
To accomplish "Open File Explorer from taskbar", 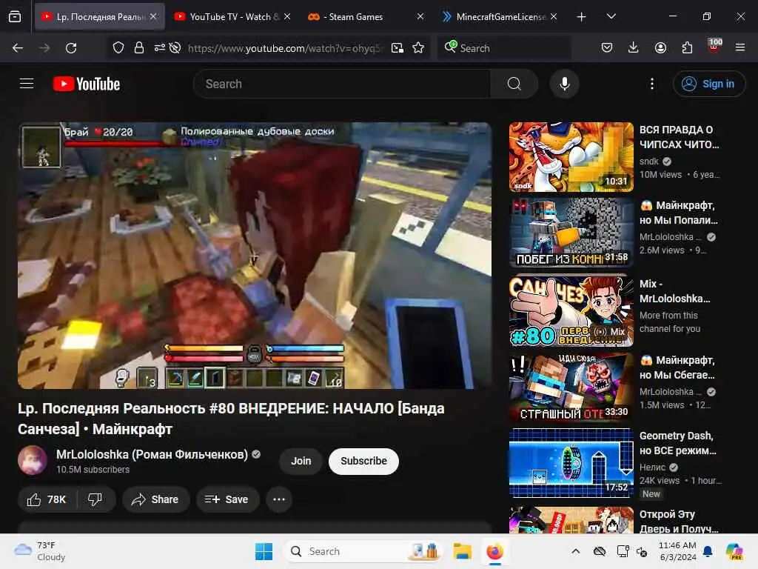I will 462,551.
